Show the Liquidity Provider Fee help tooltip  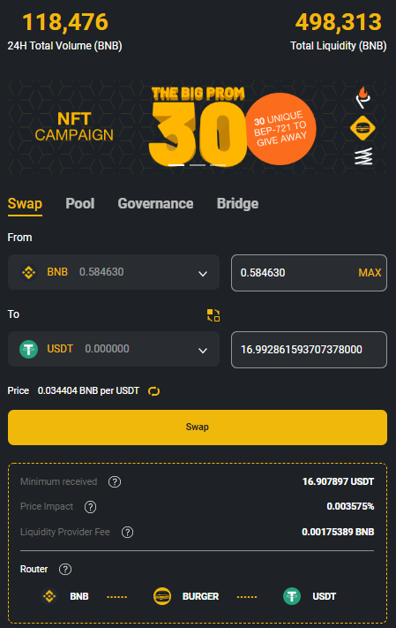(x=128, y=533)
